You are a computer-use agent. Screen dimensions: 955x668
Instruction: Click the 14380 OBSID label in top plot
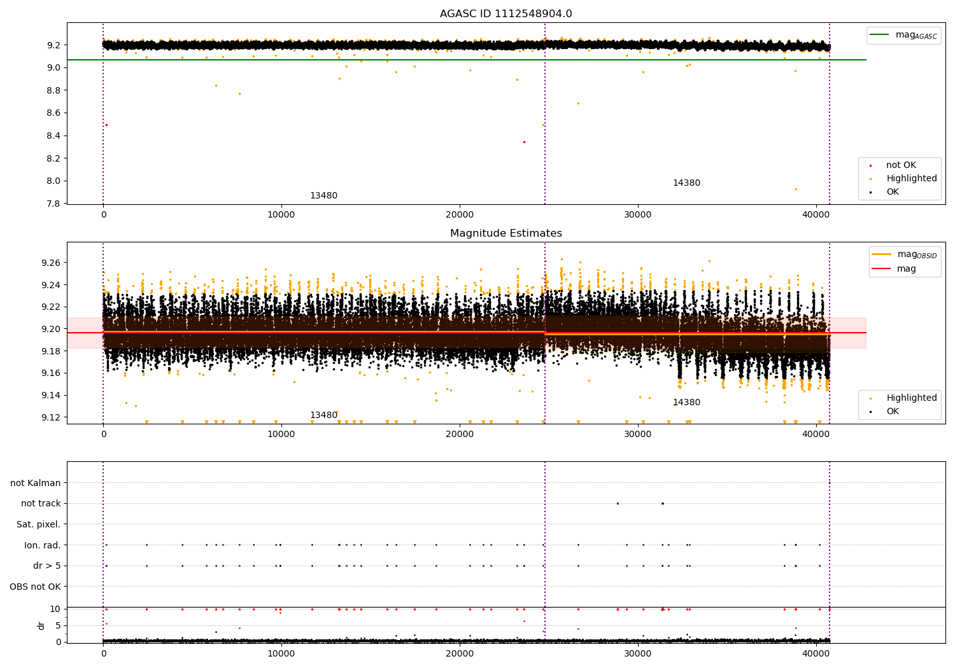pos(686,183)
